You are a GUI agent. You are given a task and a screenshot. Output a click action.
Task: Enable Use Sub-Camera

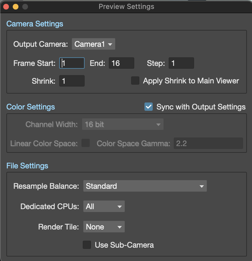click(x=87, y=245)
